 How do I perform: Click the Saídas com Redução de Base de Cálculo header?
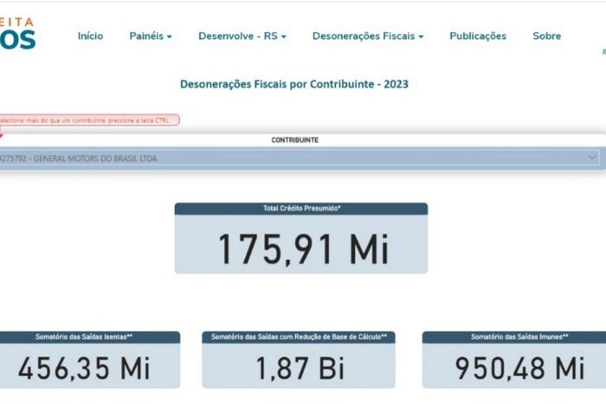299,337
